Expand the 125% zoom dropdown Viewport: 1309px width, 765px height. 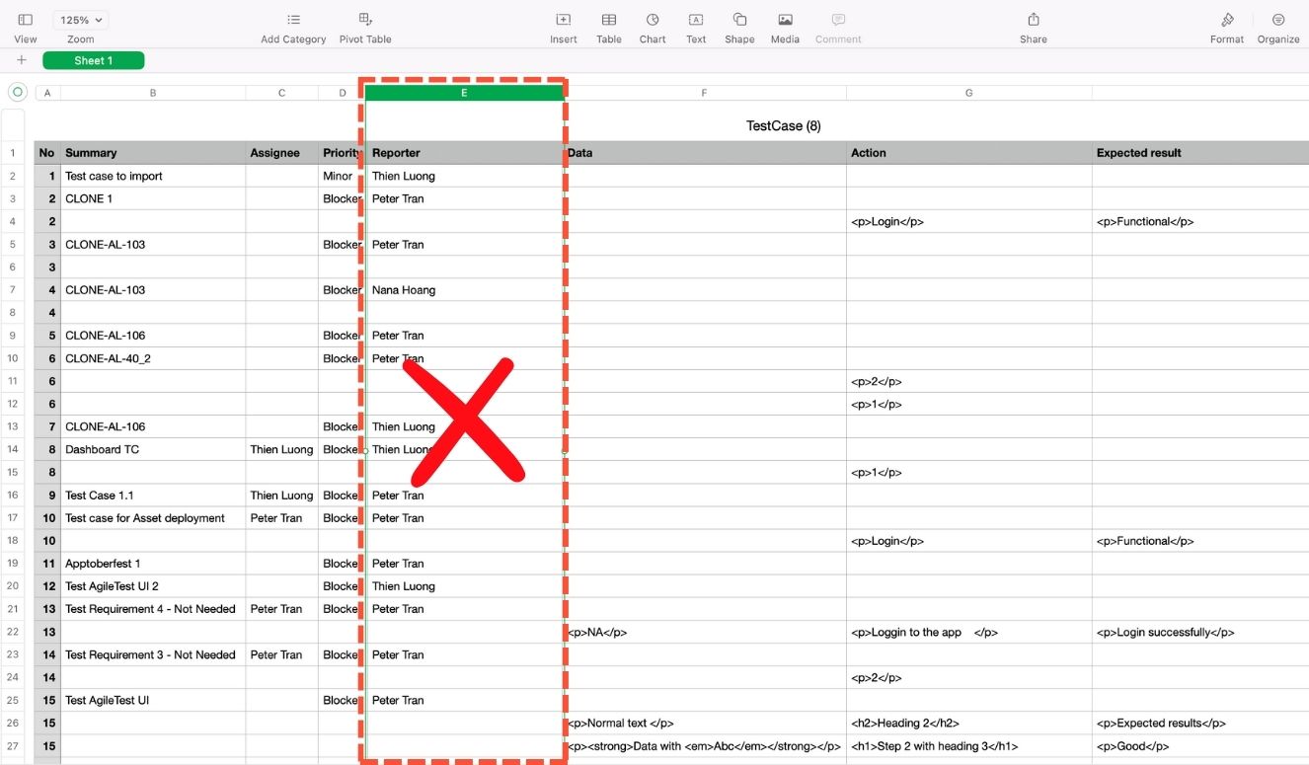[x=81, y=20]
